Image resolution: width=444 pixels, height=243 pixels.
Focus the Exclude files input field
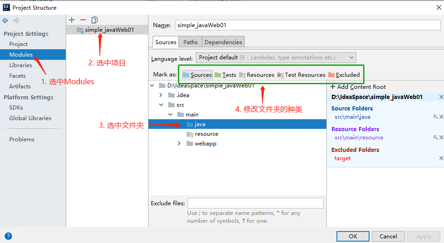pos(256,203)
